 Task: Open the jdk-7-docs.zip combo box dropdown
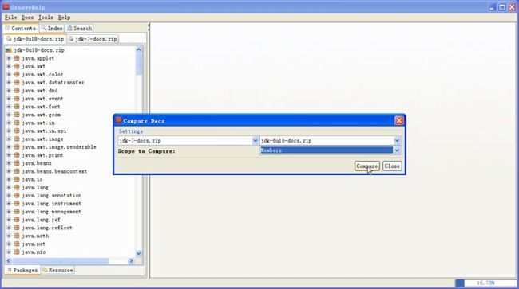[x=255, y=141]
